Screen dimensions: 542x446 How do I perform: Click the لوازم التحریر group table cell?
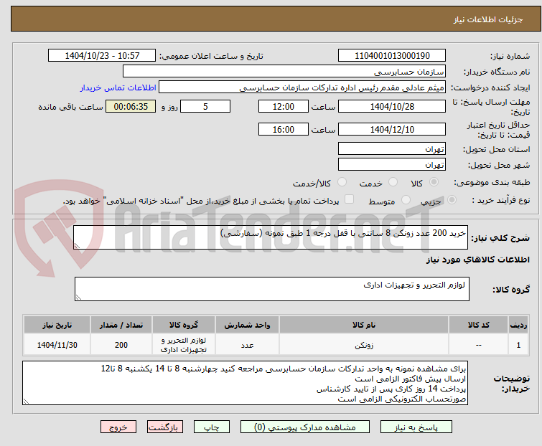point(184,345)
